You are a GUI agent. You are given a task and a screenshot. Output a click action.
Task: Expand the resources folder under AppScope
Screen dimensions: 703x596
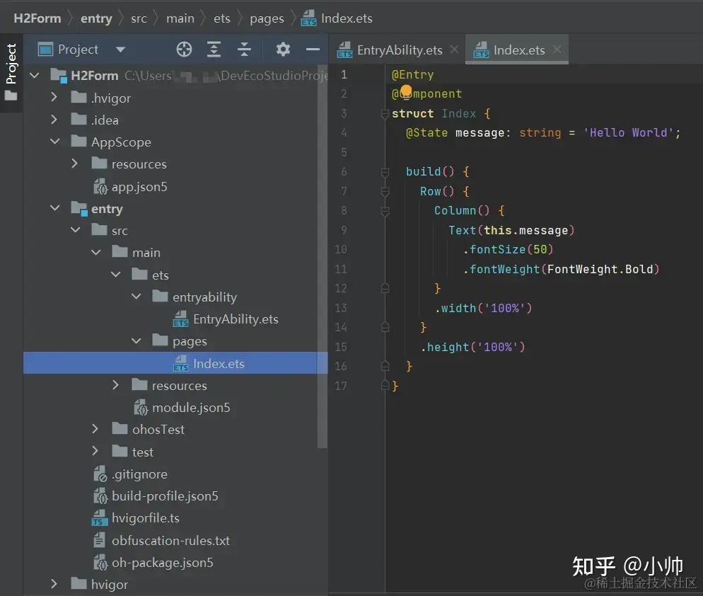click(x=75, y=164)
